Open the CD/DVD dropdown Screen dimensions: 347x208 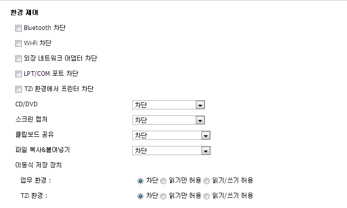(x=200, y=105)
